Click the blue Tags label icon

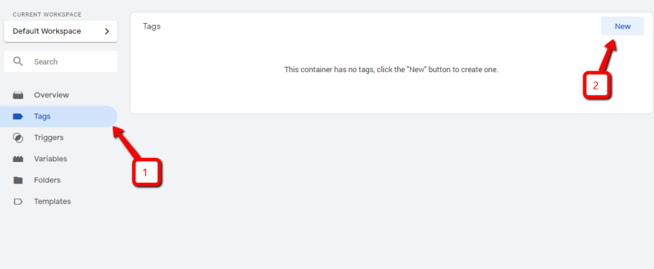19,117
